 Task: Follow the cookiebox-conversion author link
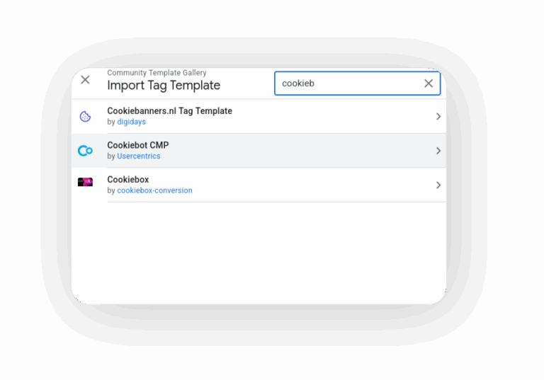[154, 190]
